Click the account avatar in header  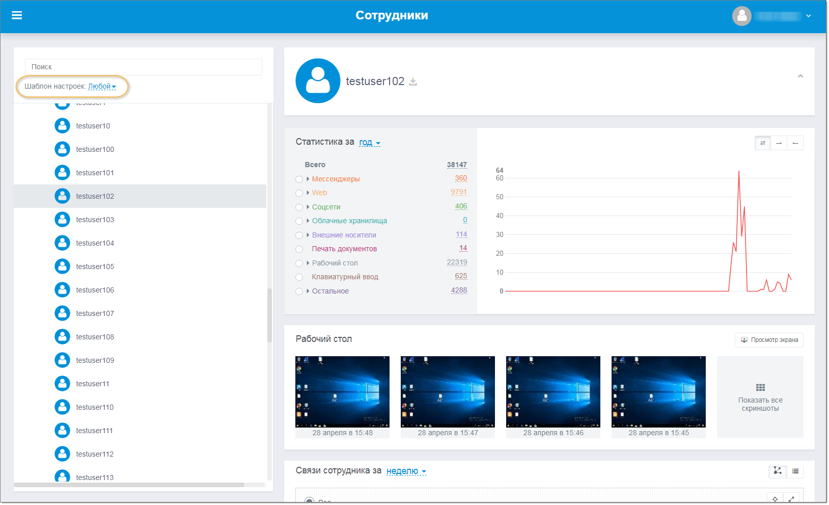(x=741, y=16)
